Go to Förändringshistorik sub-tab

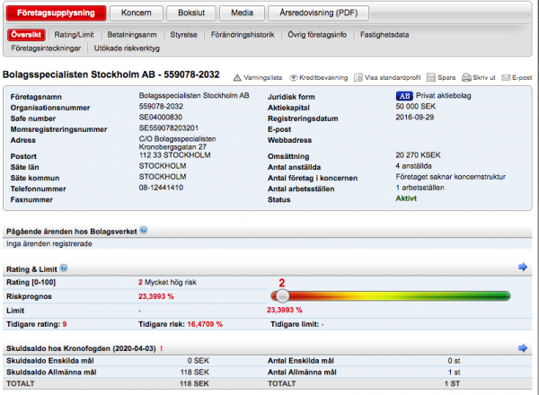pos(243,35)
